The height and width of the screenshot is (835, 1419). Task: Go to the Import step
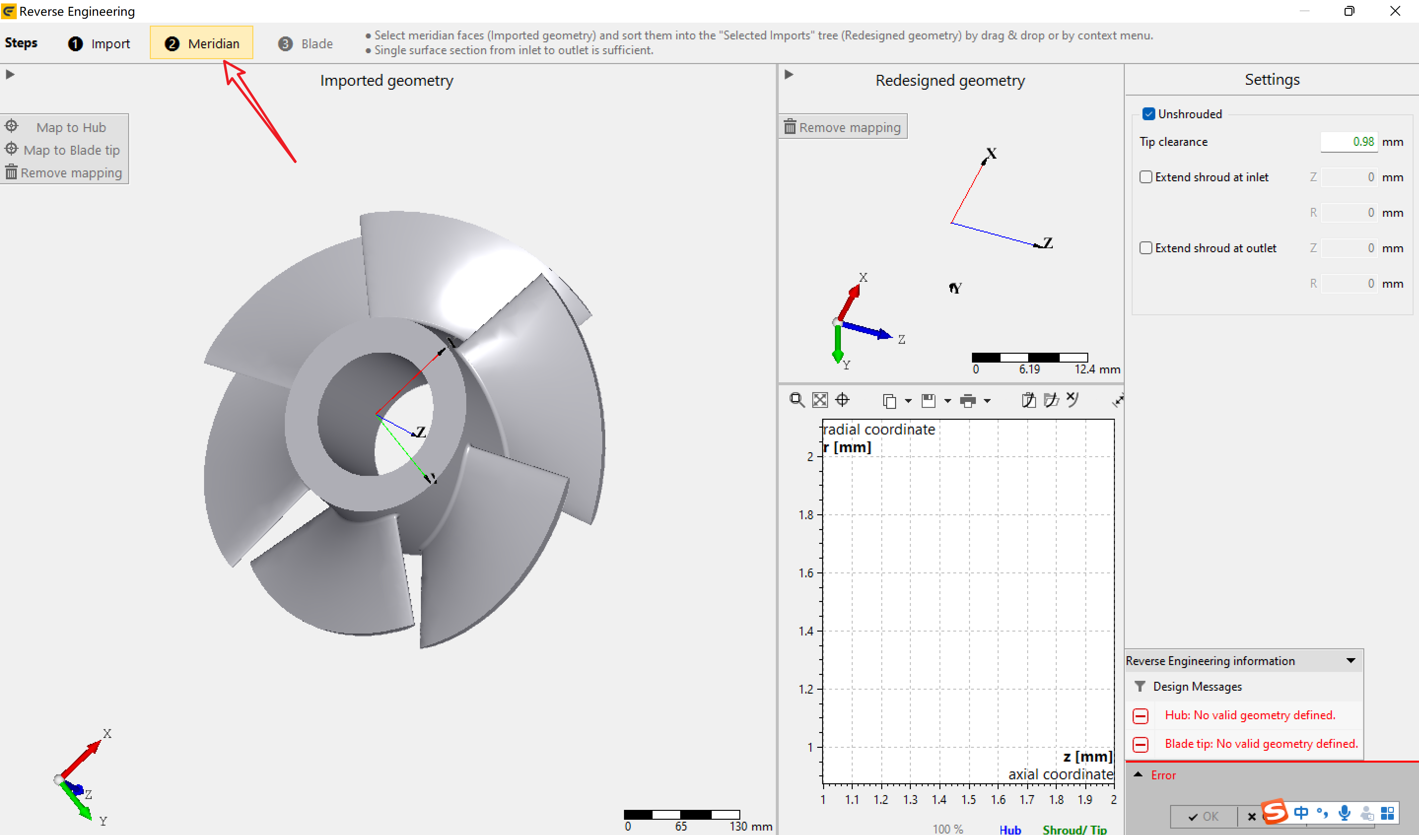[100, 43]
